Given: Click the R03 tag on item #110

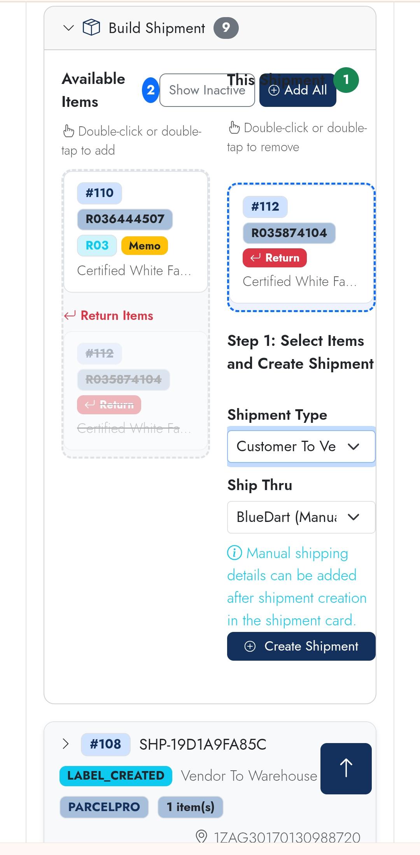Looking at the screenshot, I should [97, 246].
